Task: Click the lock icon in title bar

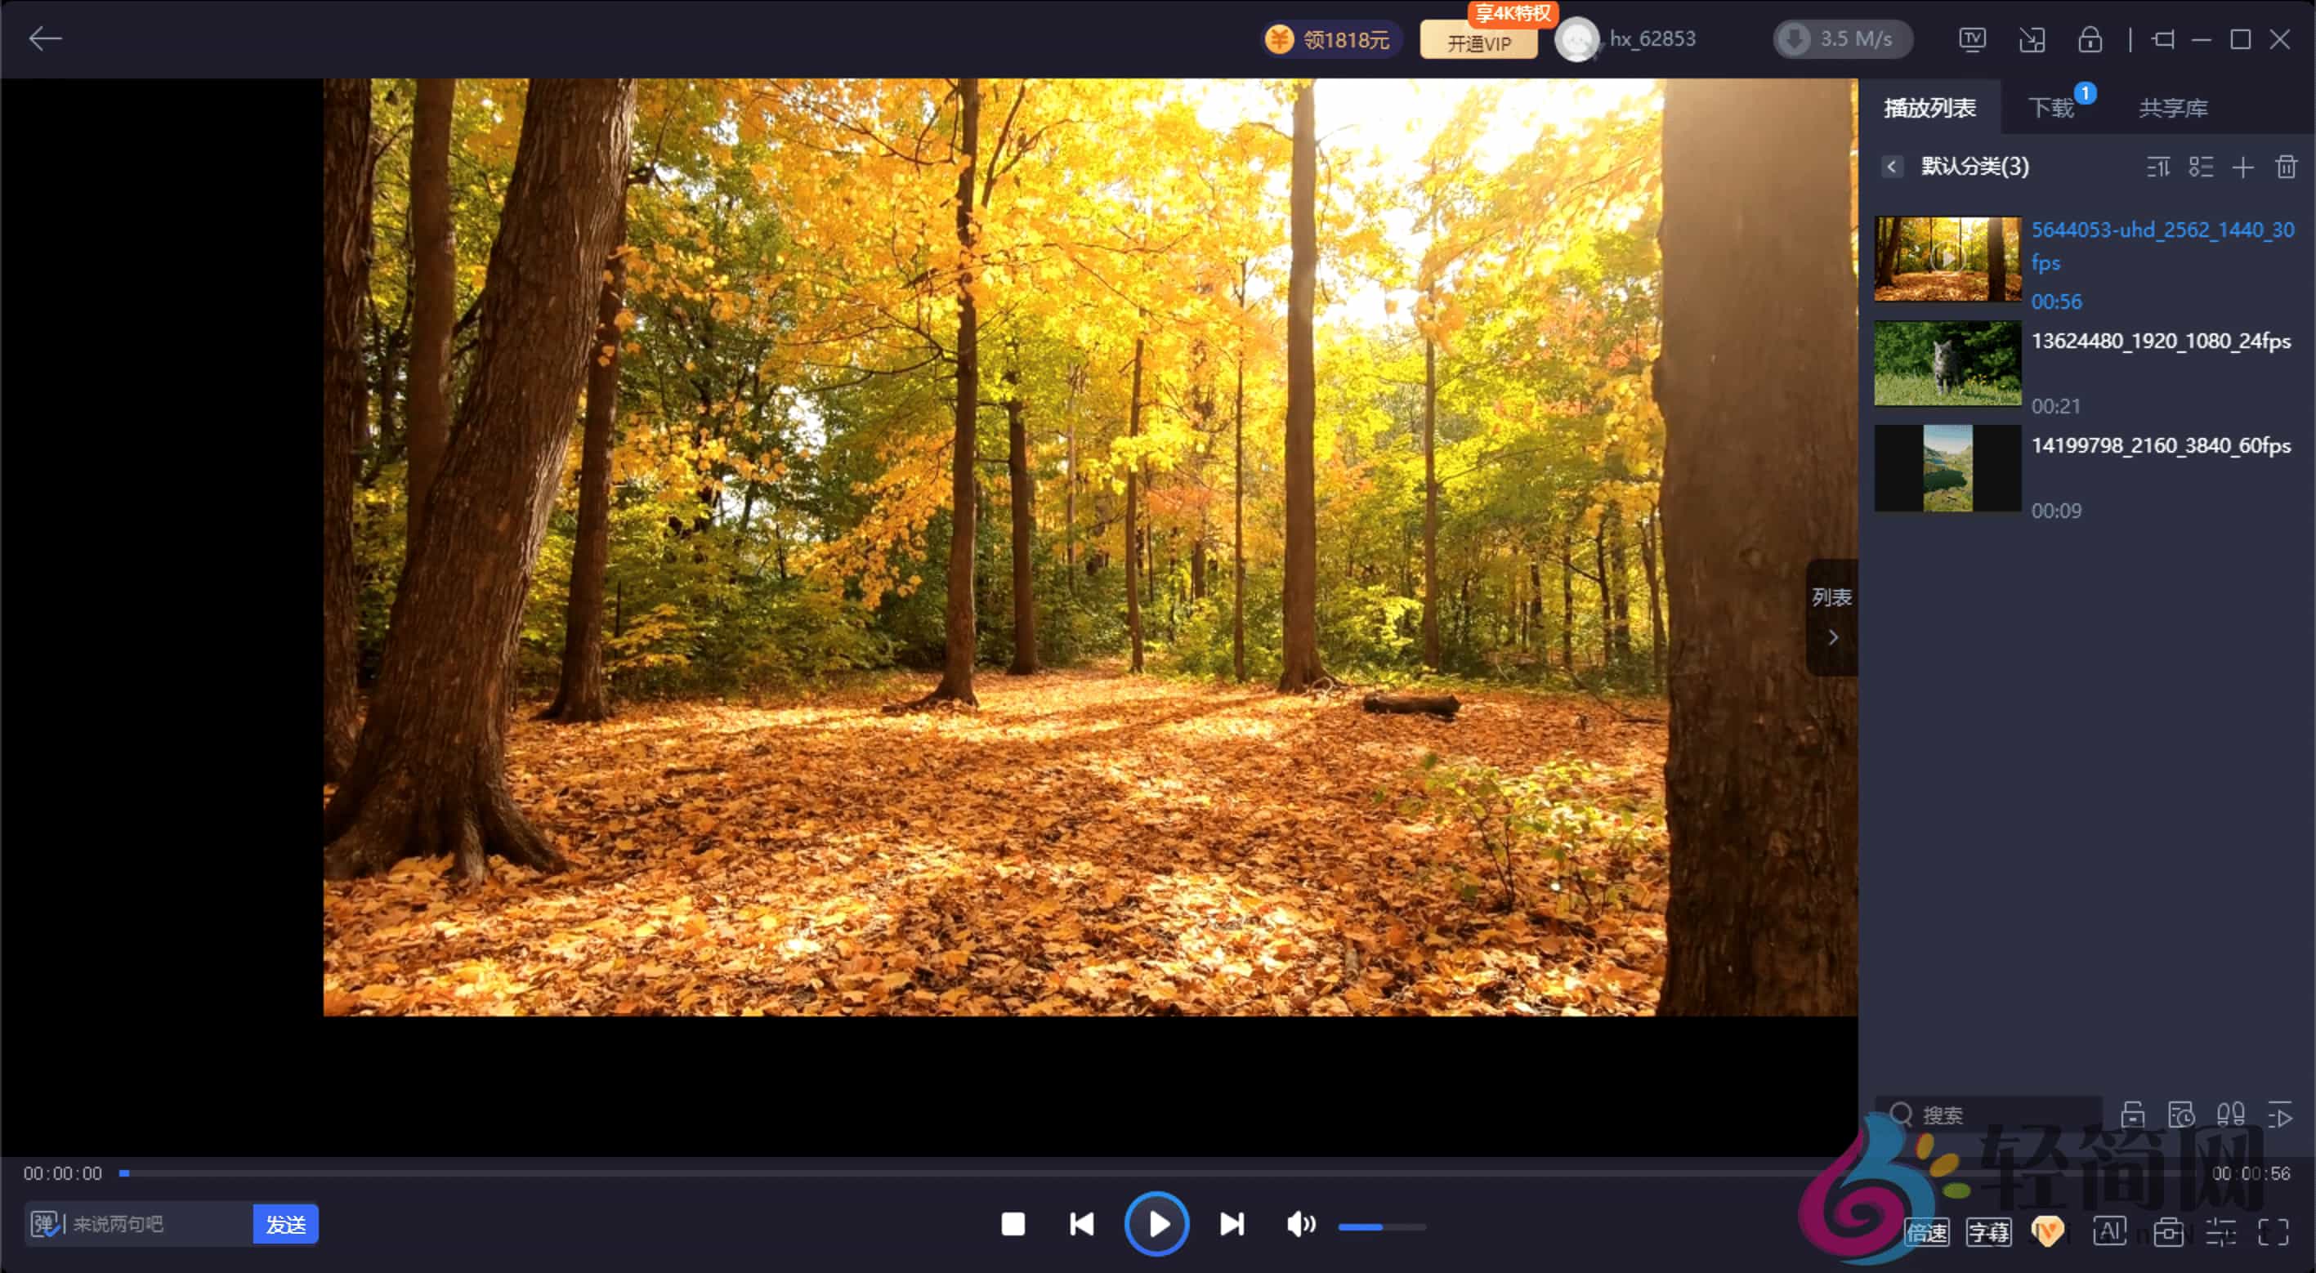Action: [2090, 39]
